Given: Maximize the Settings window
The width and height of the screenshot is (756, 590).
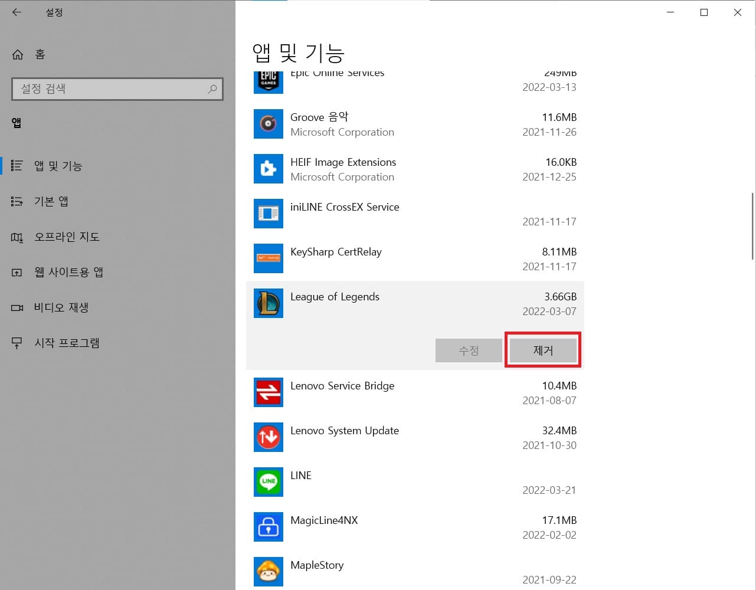Looking at the screenshot, I should [704, 12].
